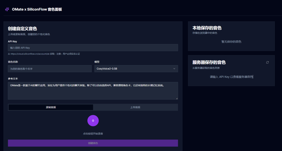Screen dimensions: 282x151
Task: Click the 音色名称 field label
Action: tap(13, 62)
